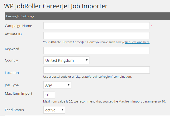Click the "Max Item Import" label

19,94
